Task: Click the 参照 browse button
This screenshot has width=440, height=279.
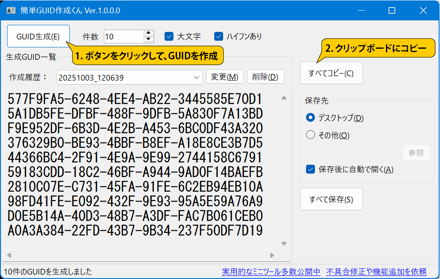Action: pyautogui.click(x=416, y=152)
